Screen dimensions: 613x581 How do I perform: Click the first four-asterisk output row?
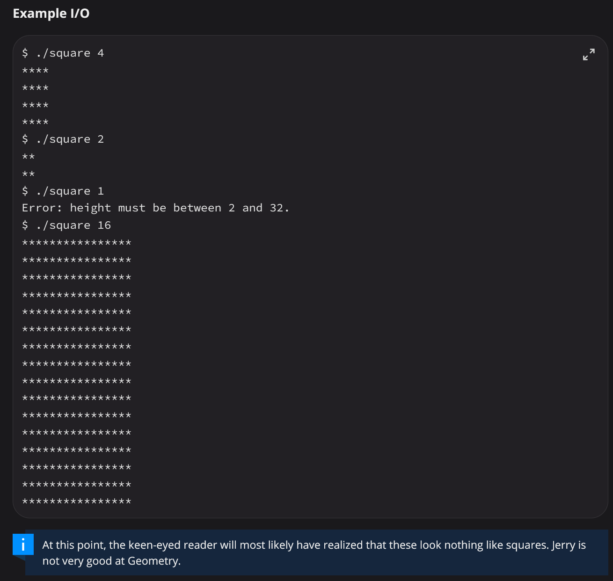[x=35, y=71]
